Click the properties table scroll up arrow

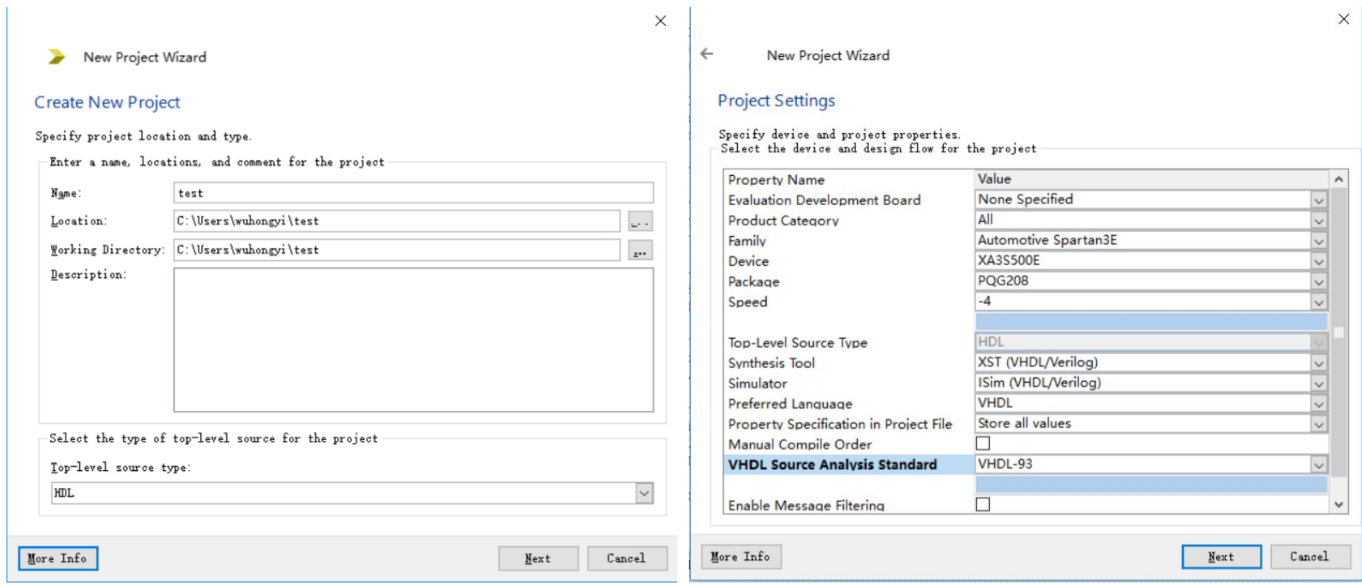(1338, 179)
